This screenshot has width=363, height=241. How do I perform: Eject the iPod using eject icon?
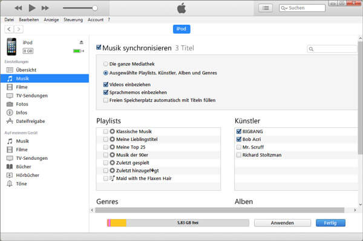point(81,42)
